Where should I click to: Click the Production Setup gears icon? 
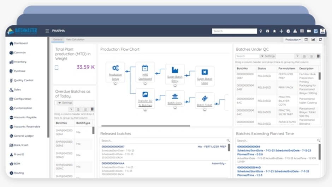coord(115,68)
